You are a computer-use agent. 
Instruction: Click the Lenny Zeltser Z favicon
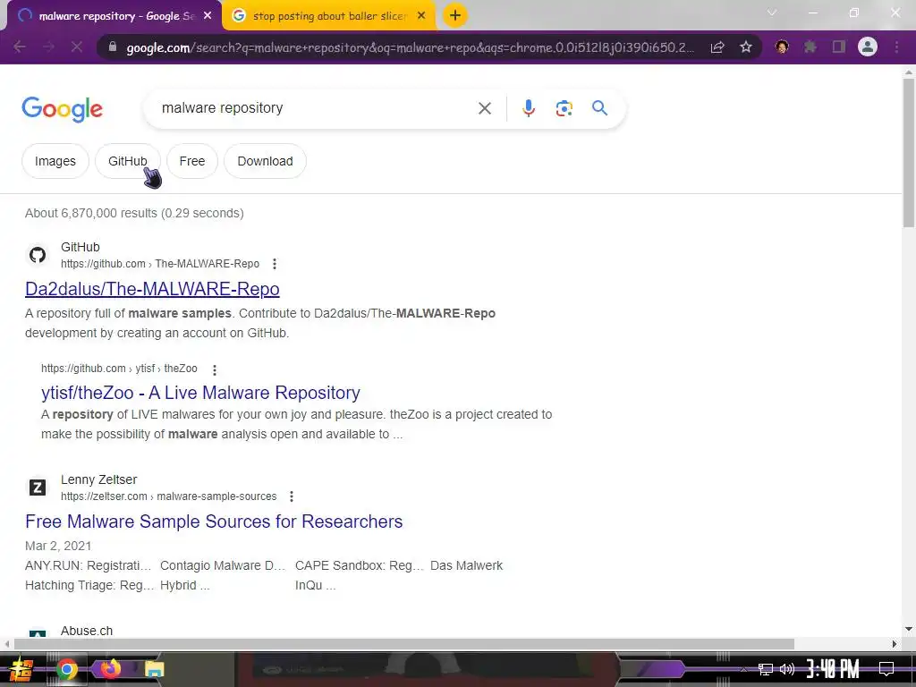[x=38, y=488]
